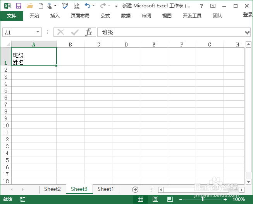Expand the formula bar chevron

coord(247,33)
